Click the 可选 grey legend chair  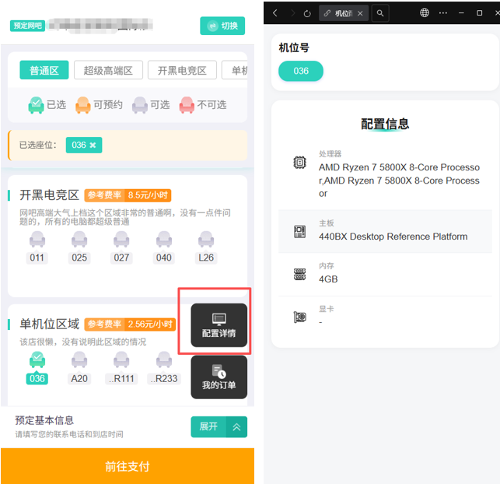coord(140,105)
